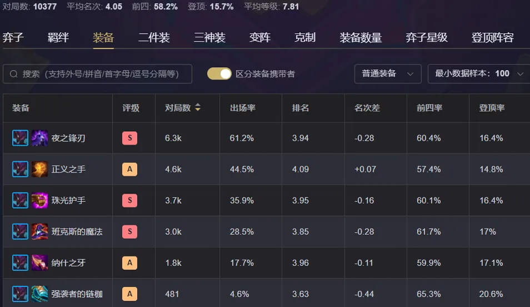530x307 pixels.
Task: Click champion portrait in 夜之锋刃 row
Action: point(21,138)
